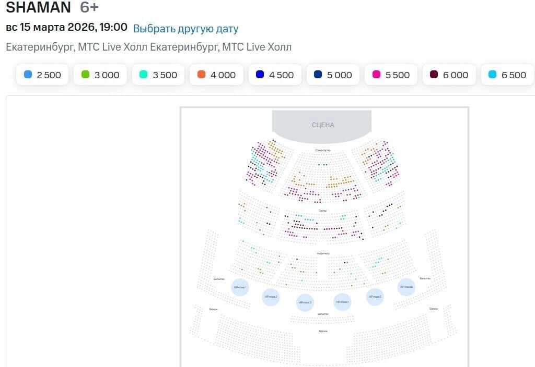Viewport: 535px width, 367px height.
Task: Click the VIP-ложа 1 circle
Action: coord(240,287)
